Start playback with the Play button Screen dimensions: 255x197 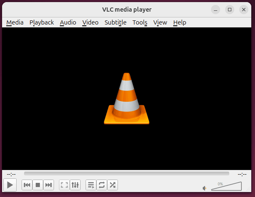[x=10, y=185]
